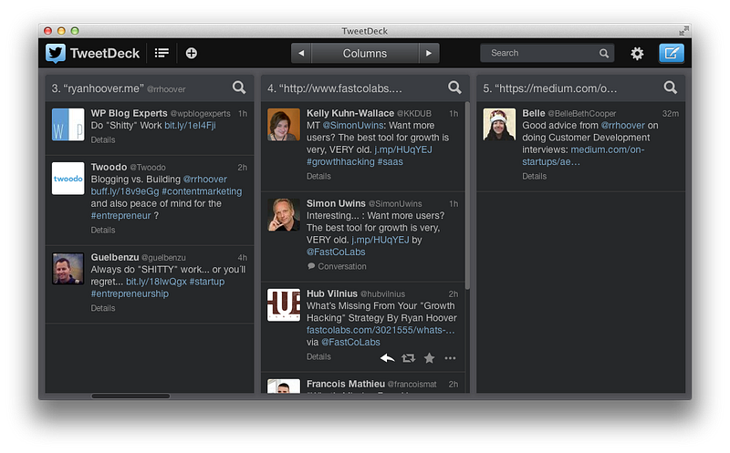Image resolution: width=730 pixels, height=453 pixels.
Task: Show Details for WP Blog Experts tweet
Action: 103,140
